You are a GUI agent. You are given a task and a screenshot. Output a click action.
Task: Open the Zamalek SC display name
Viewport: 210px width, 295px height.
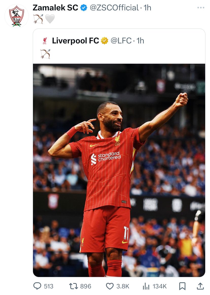pyautogui.click(x=56, y=8)
